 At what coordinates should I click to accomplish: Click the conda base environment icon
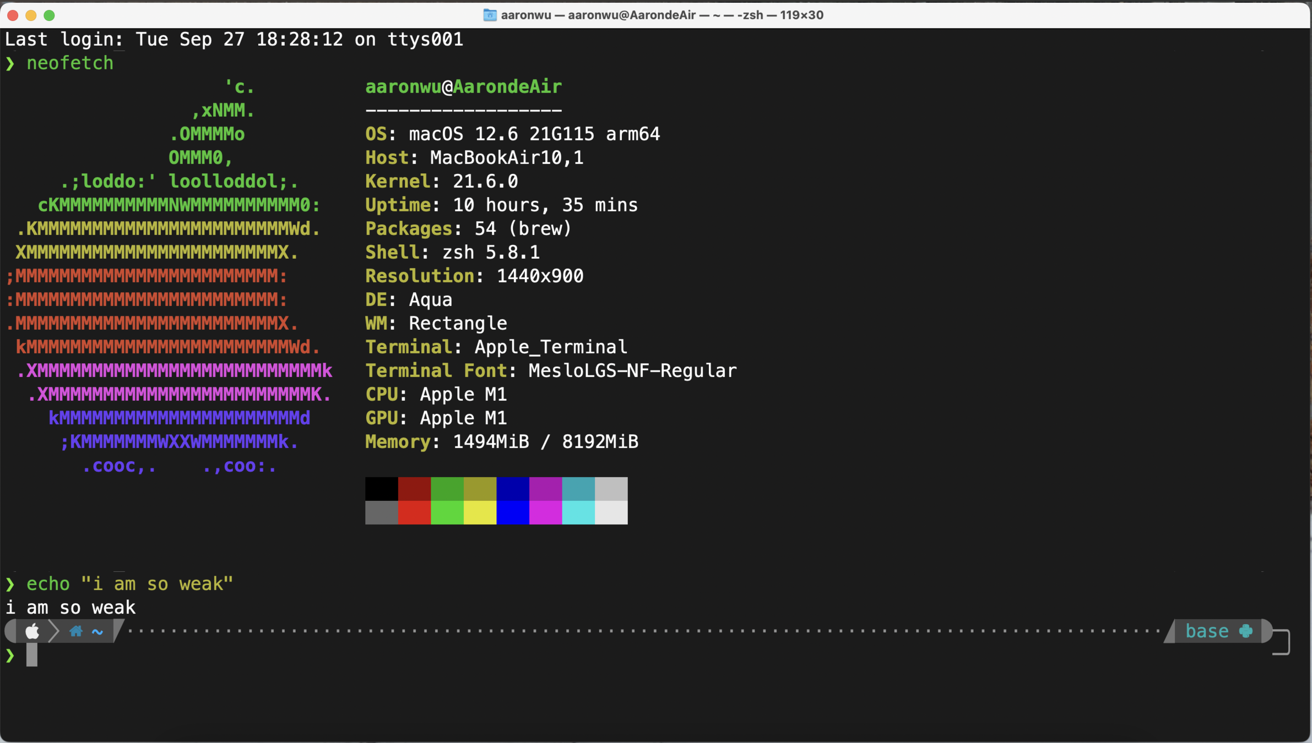[1246, 631]
